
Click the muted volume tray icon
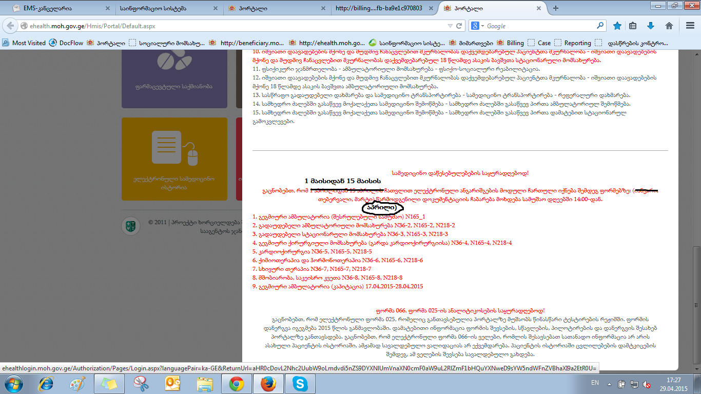pos(648,384)
